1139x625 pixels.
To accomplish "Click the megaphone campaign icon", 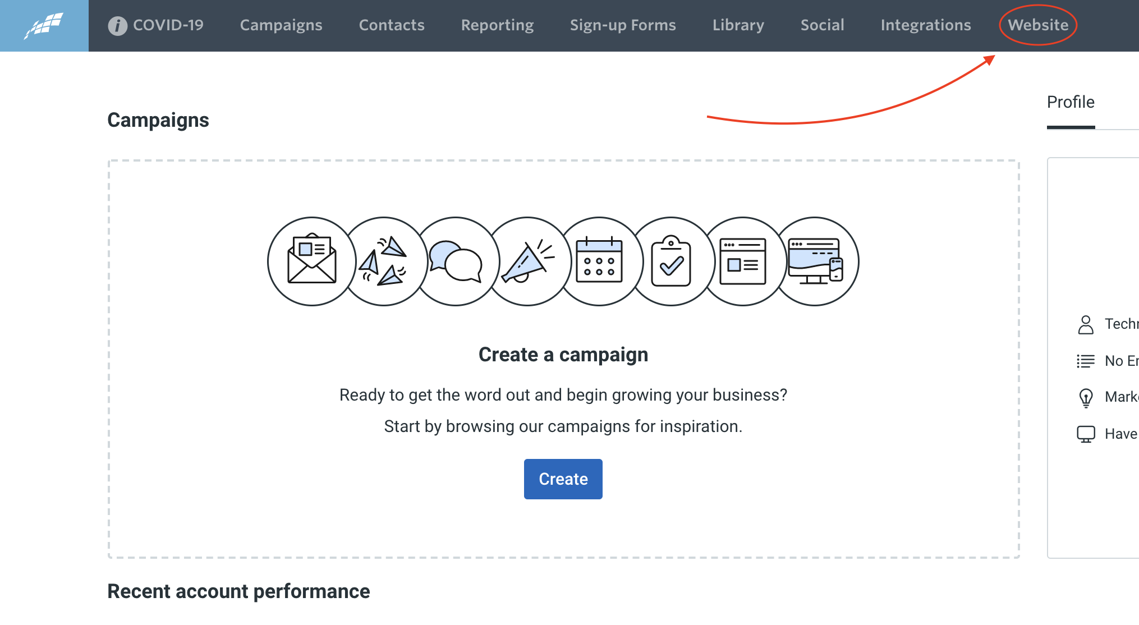I will pyautogui.click(x=527, y=261).
